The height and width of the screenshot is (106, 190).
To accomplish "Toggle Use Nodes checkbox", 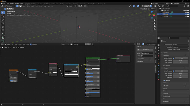I will click(x=31, y=44).
